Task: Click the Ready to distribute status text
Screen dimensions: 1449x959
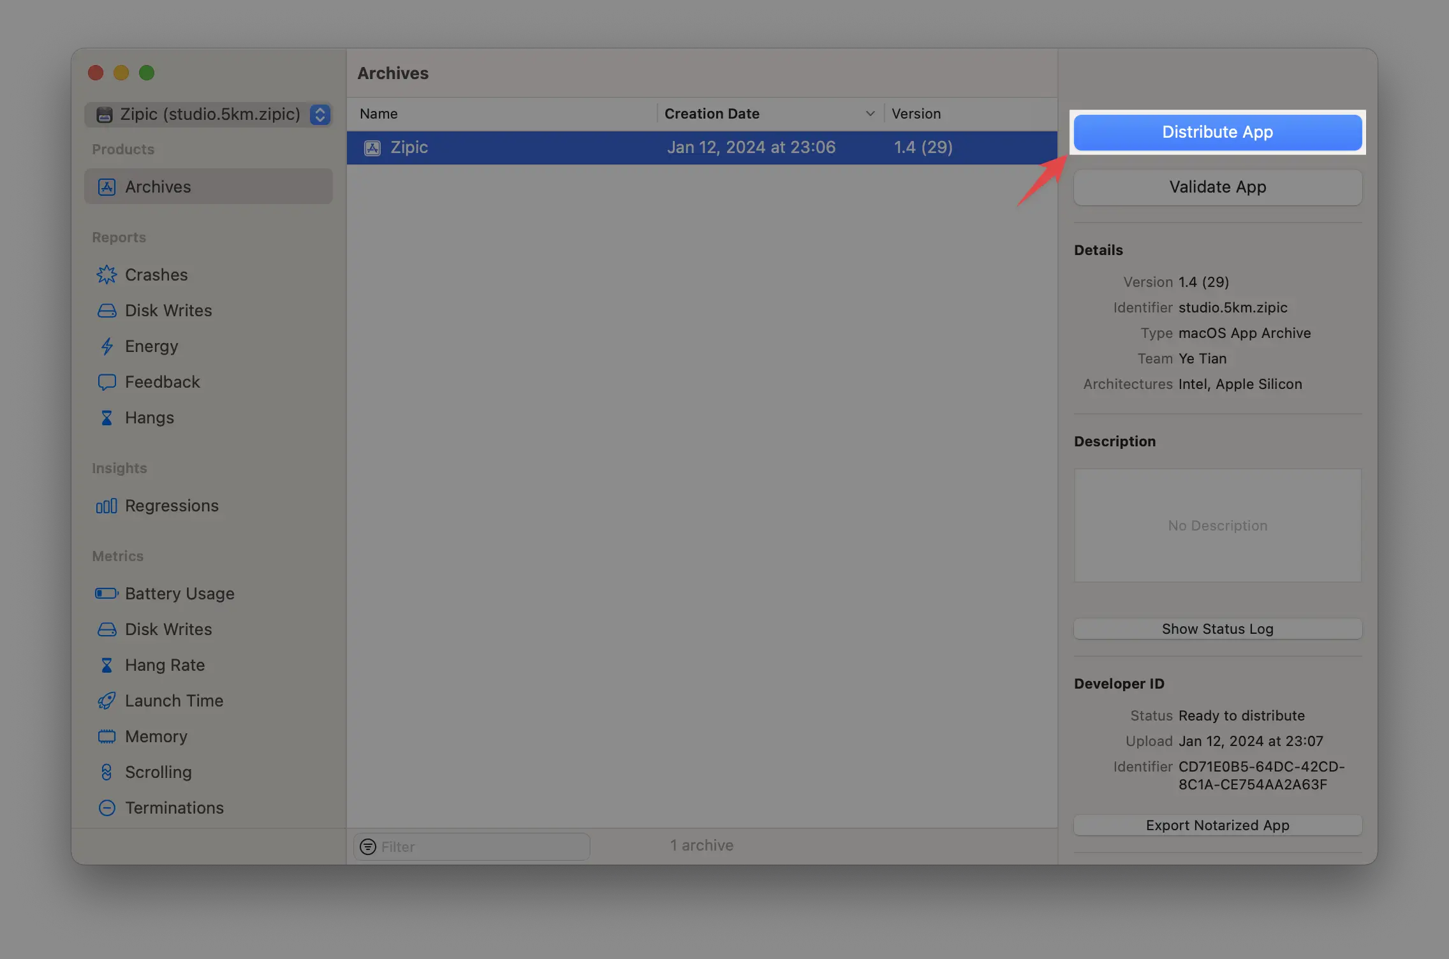Action: (x=1241, y=715)
